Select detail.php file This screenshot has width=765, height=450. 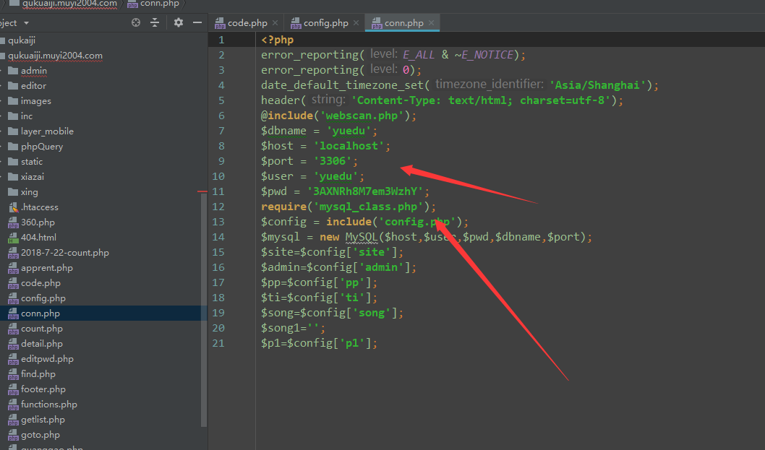[42, 343]
